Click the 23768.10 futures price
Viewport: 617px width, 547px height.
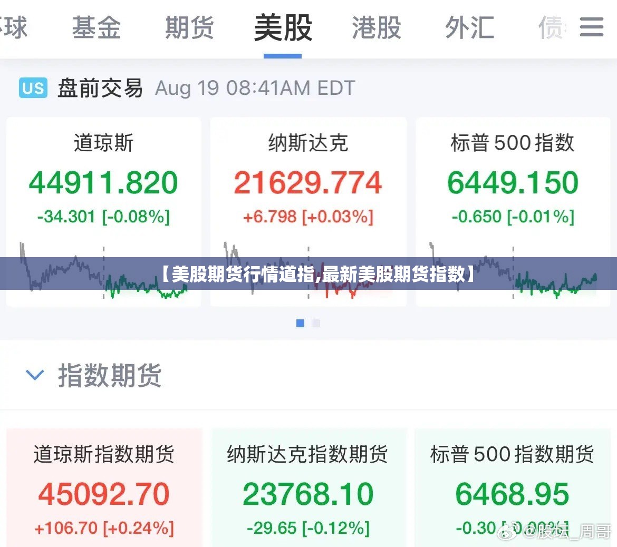point(308,494)
